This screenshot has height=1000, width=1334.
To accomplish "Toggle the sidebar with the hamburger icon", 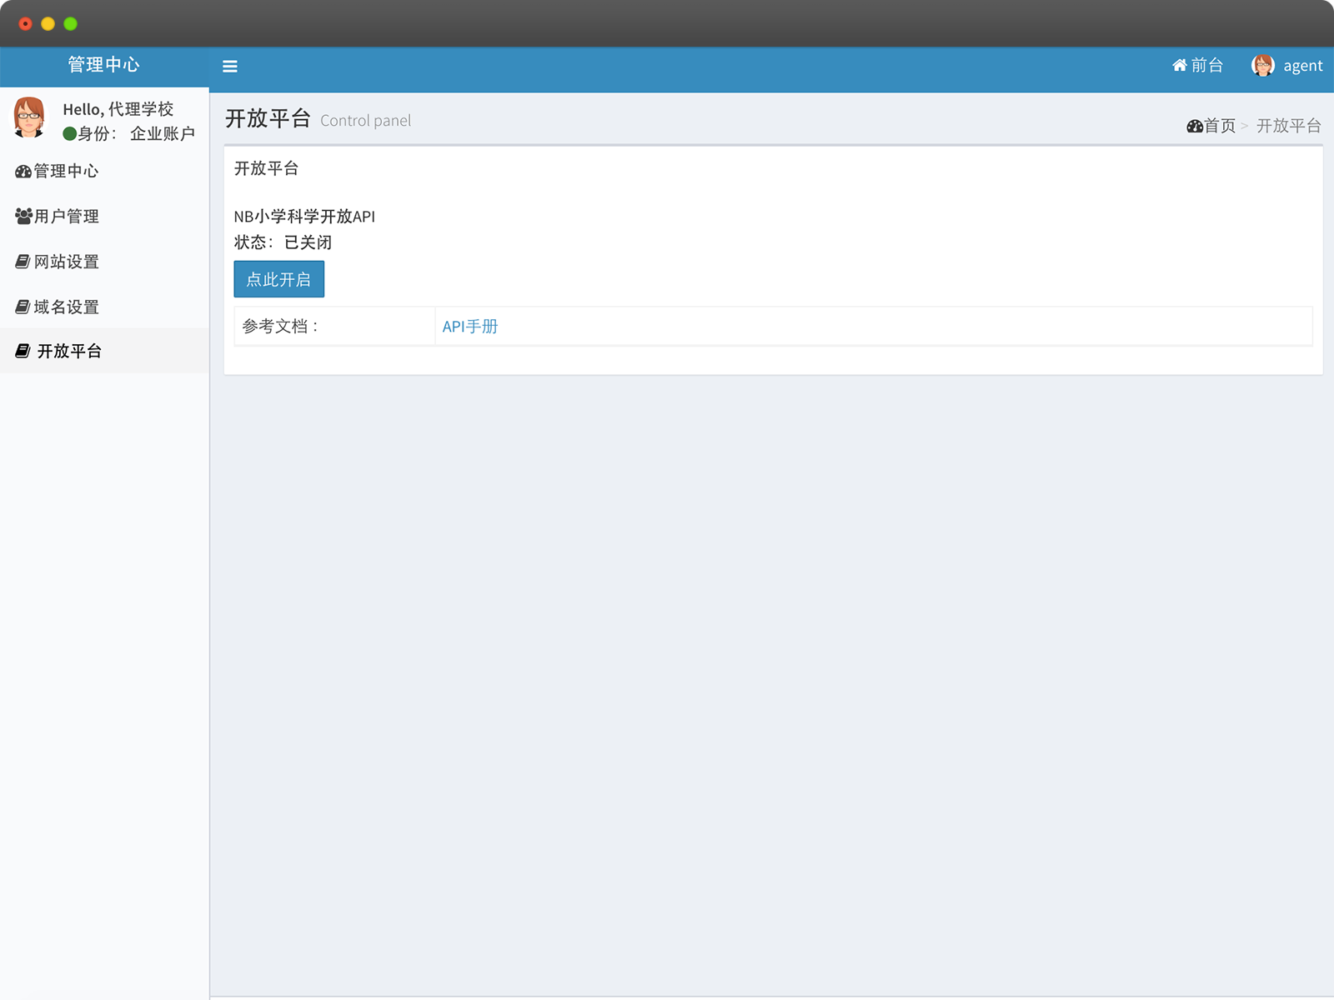I will pyautogui.click(x=230, y=67).
